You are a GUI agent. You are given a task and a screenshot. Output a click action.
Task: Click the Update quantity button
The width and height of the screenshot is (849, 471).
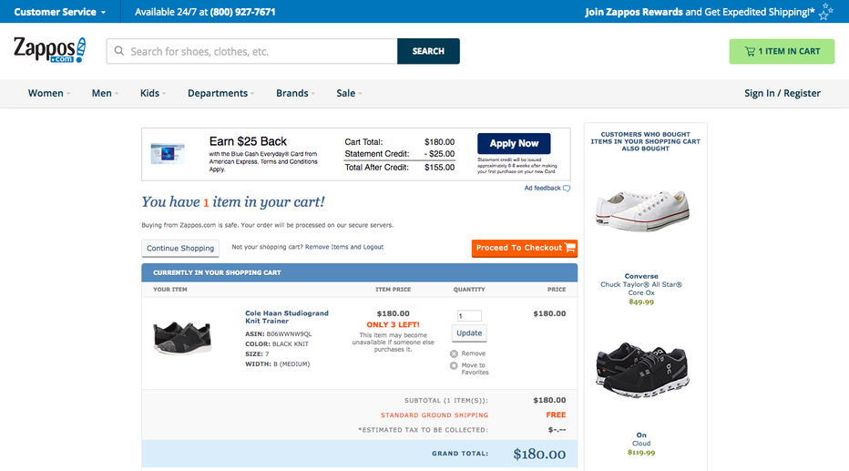coord(469,333)
